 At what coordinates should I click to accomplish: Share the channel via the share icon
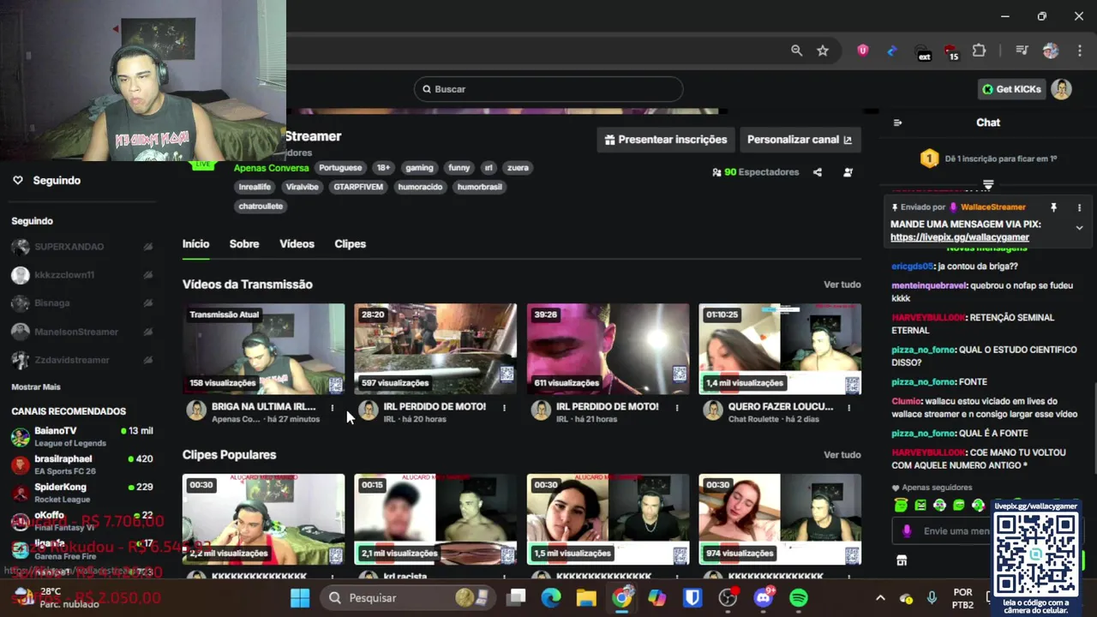click(818, 172)
